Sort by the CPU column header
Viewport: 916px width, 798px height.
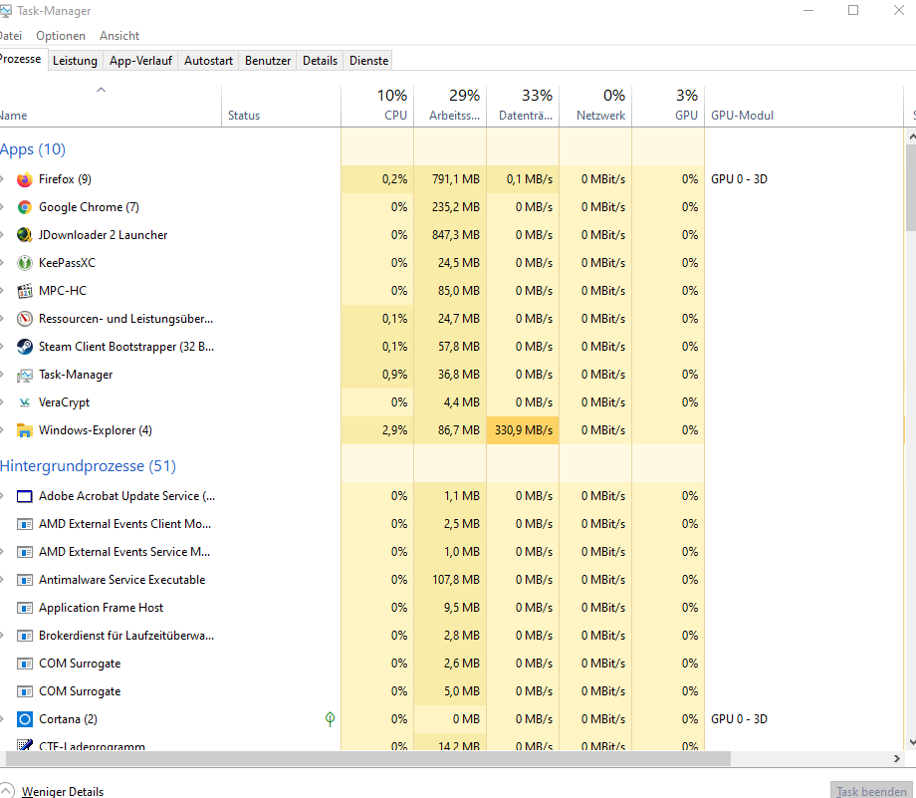(377, 106)
